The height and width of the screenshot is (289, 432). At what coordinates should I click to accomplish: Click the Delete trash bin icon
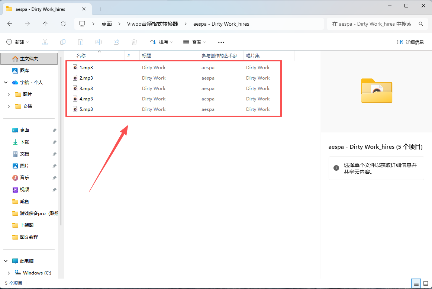pyautogui.click(x=134, y=42)
